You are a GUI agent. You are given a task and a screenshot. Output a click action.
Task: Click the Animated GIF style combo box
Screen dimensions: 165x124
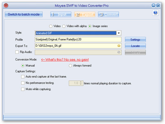(x=78, y=33)
